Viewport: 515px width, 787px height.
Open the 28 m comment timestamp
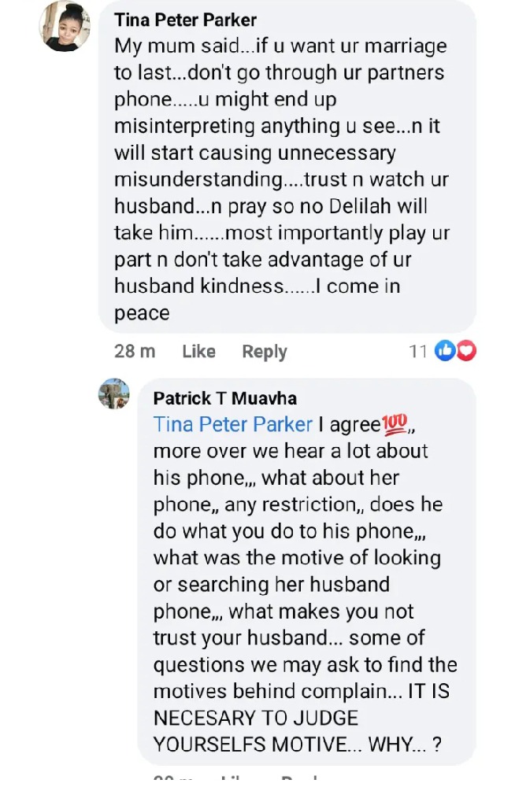coord(135,351)
